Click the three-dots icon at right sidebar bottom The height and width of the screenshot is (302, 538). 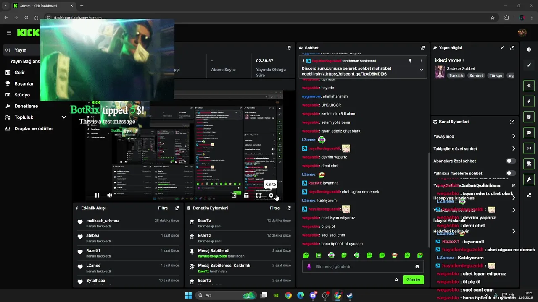pos(529,195)
